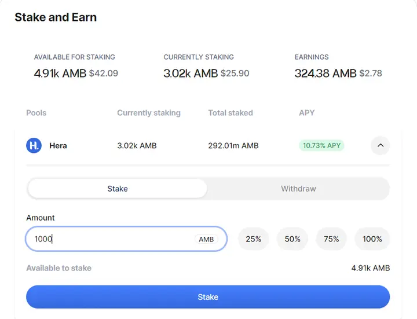Click the APY column header
The width and height of the screenshot is (417, 319).
pyautogui.click(x=307, y=113)
